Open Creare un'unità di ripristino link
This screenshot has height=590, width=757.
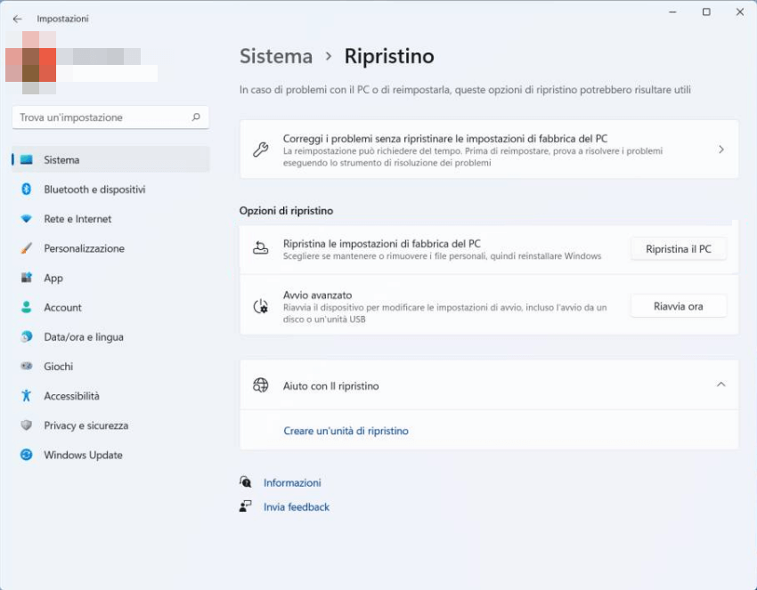pyautogui.click(x=346, y=431)
